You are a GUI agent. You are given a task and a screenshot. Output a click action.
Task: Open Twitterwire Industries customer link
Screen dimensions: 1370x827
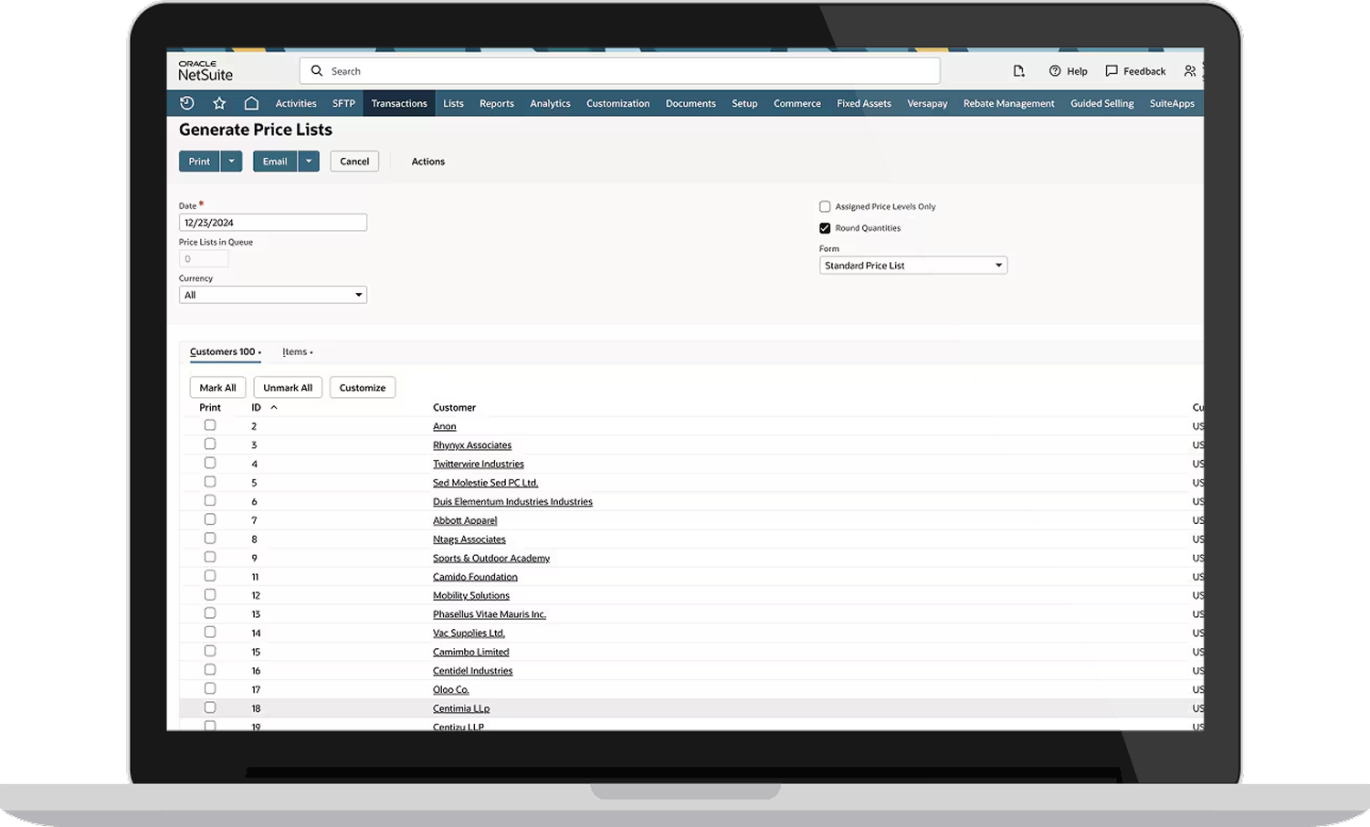point(479,464)
